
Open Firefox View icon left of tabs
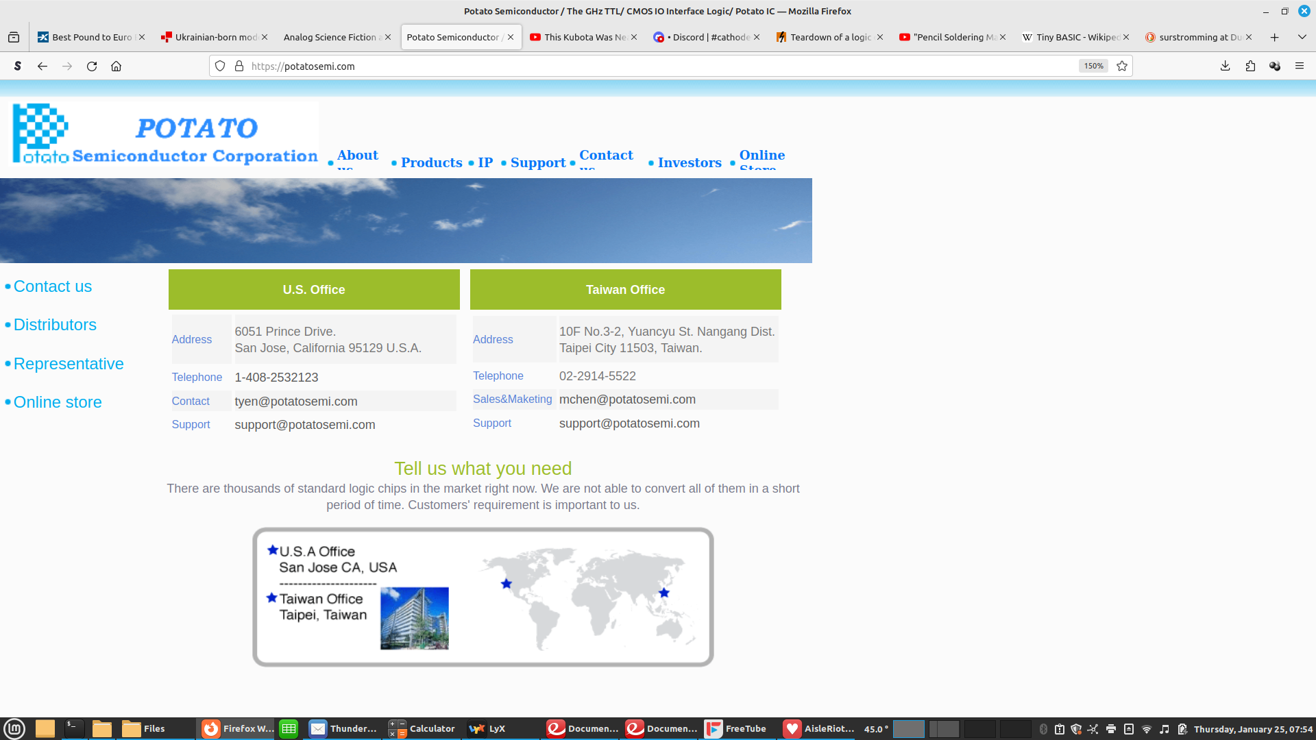pyautogui.click(x=14, y=37)
